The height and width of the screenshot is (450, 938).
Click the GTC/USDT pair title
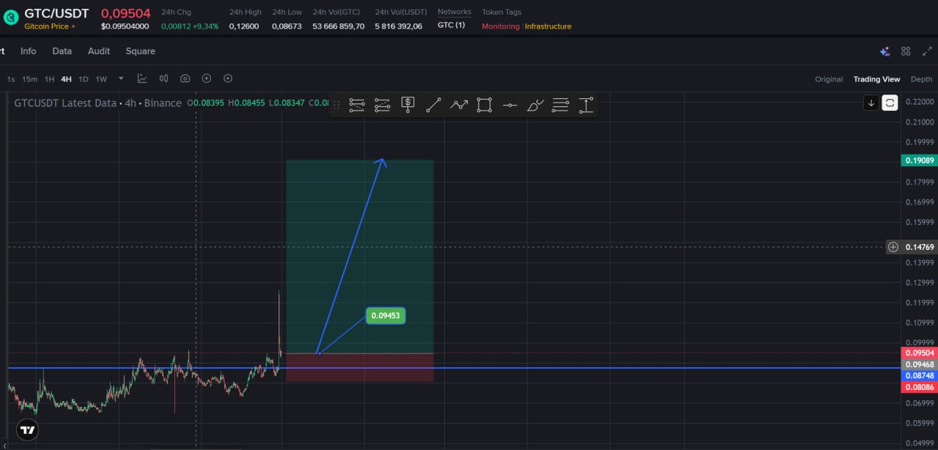tap(57, 13)
